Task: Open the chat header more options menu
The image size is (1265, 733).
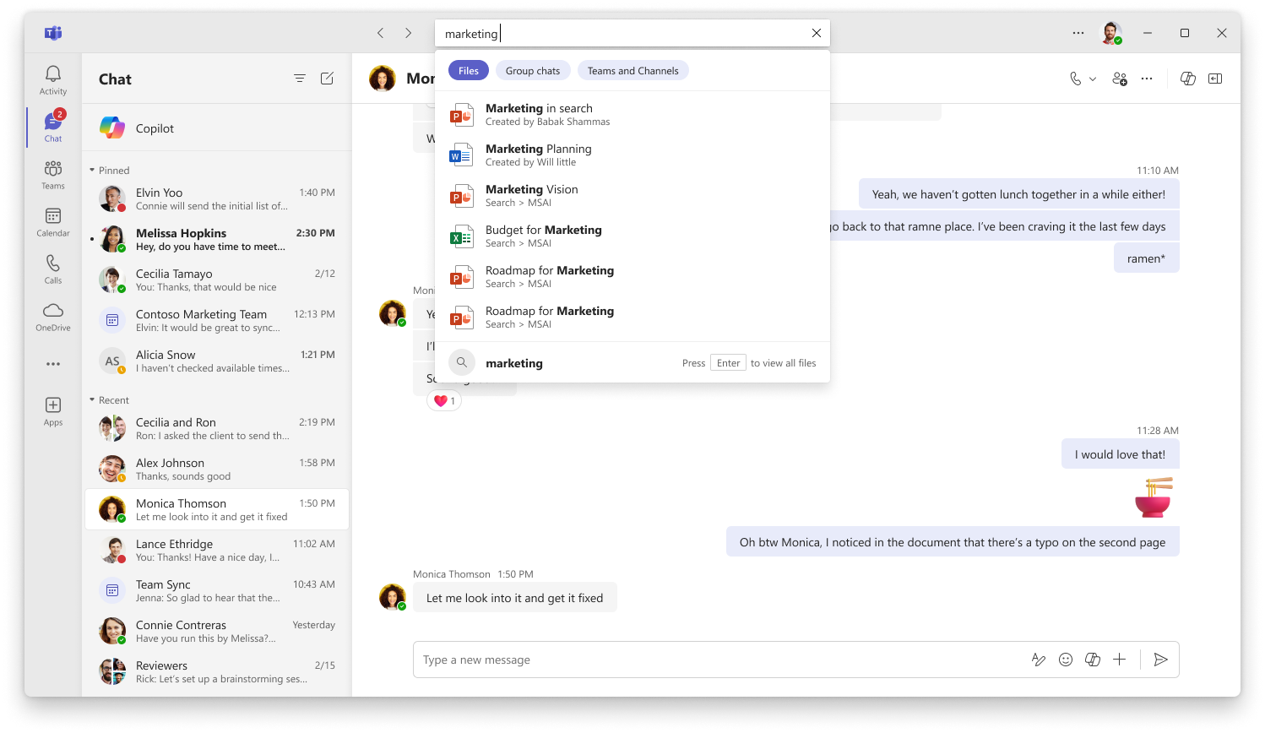Action: coord(1147,78)
